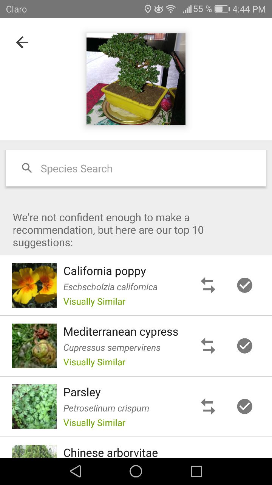The height and width of the screenshot is (485, 272).
Task: Select Mediterranean cypress suggestion title
Action: (121, 332)
